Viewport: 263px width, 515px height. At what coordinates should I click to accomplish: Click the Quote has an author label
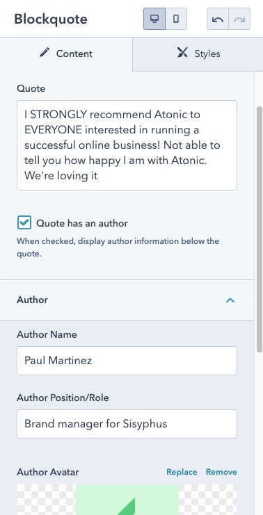[82, 223]
